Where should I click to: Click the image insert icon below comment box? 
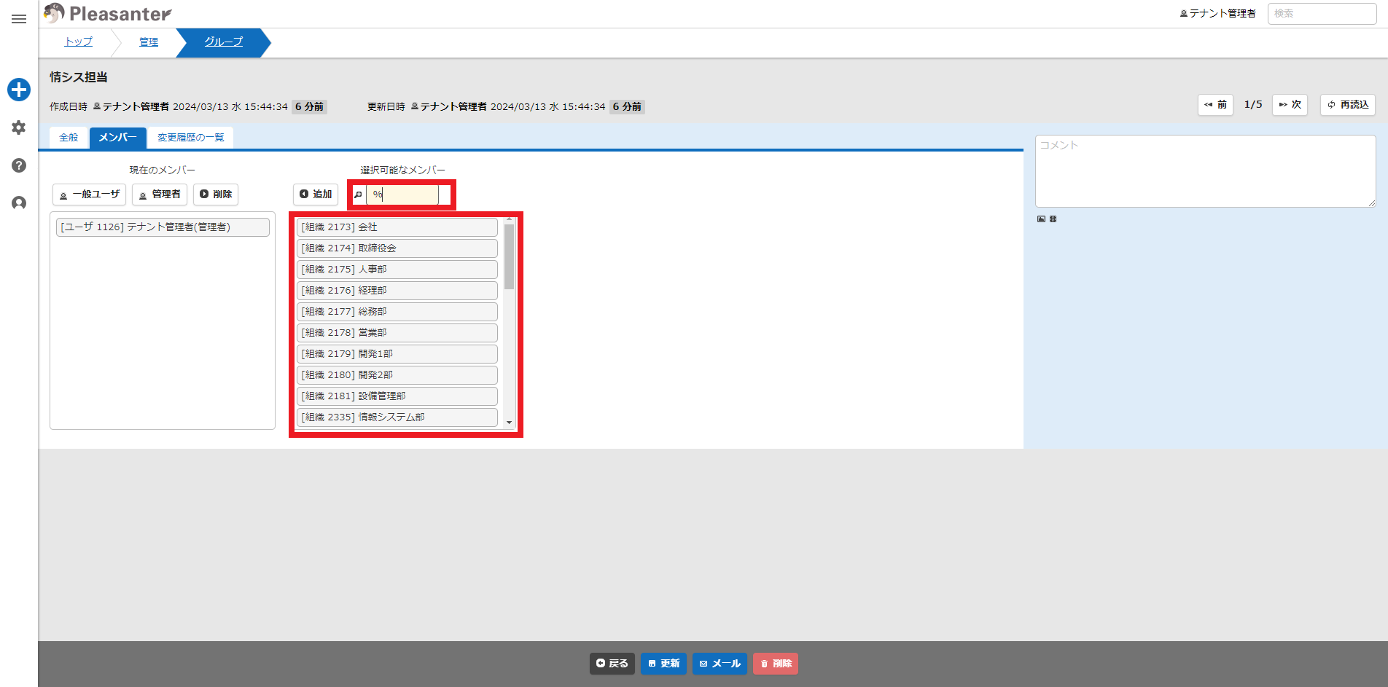(x=1041, y=219)
